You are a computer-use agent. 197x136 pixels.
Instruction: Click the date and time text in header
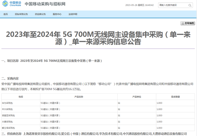(139, 5)
